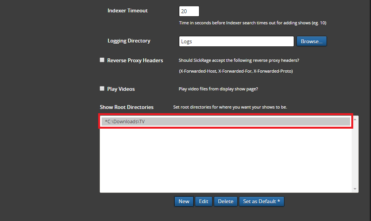Click the reverse proxy headers description text
This screenshot has width=371, height=221.
[x=239, y=60]
